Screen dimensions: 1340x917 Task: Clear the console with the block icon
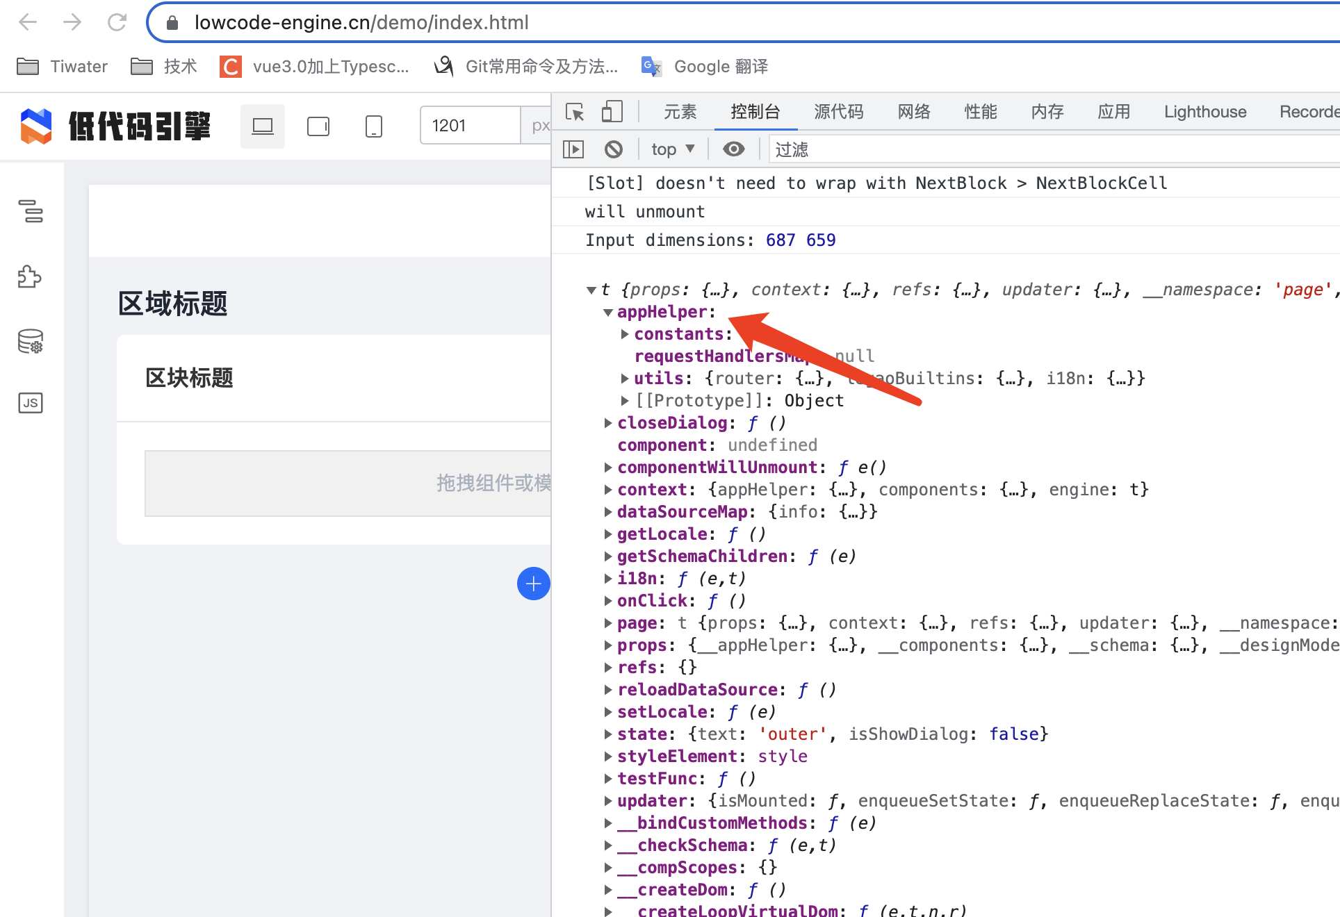[x=614, y=149]
